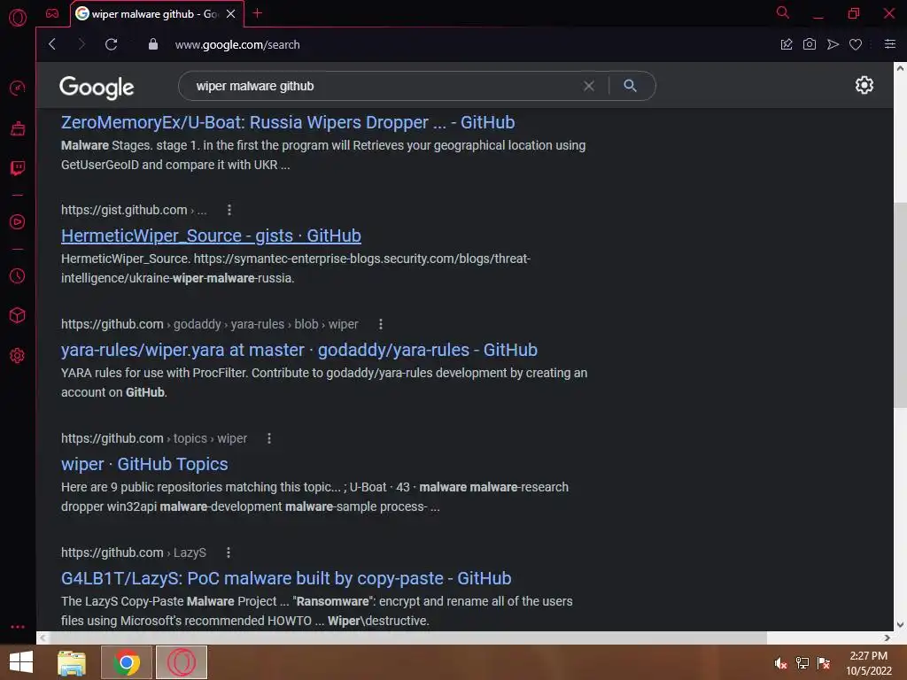Viewport: 907px width, 680px height.
Task: Click the horizontal scrollbar thumb
Action: click(x=407, y=637)
